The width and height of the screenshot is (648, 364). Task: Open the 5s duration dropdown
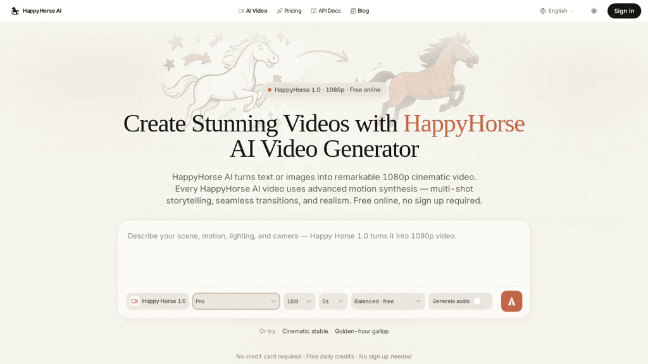tap(333, 301)
